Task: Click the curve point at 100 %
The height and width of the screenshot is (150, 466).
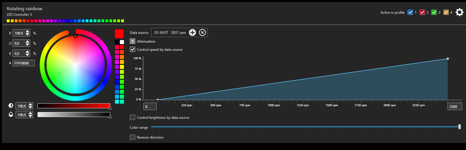Action: pos(448,59)
